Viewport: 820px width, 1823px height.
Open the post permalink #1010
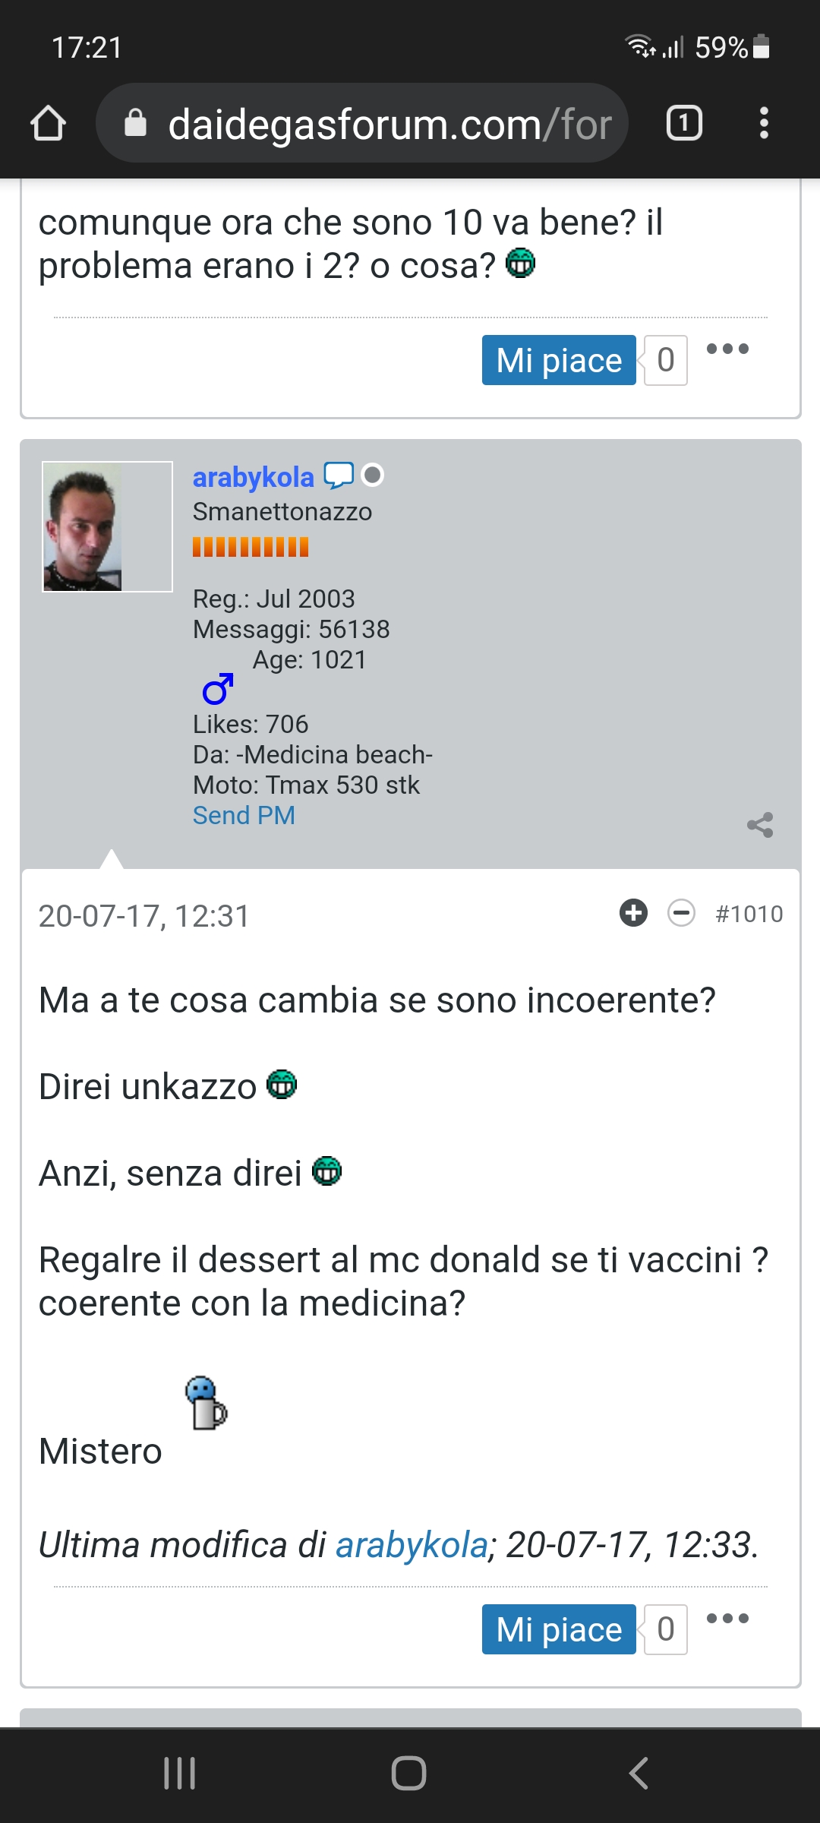(x=749, y=914)
